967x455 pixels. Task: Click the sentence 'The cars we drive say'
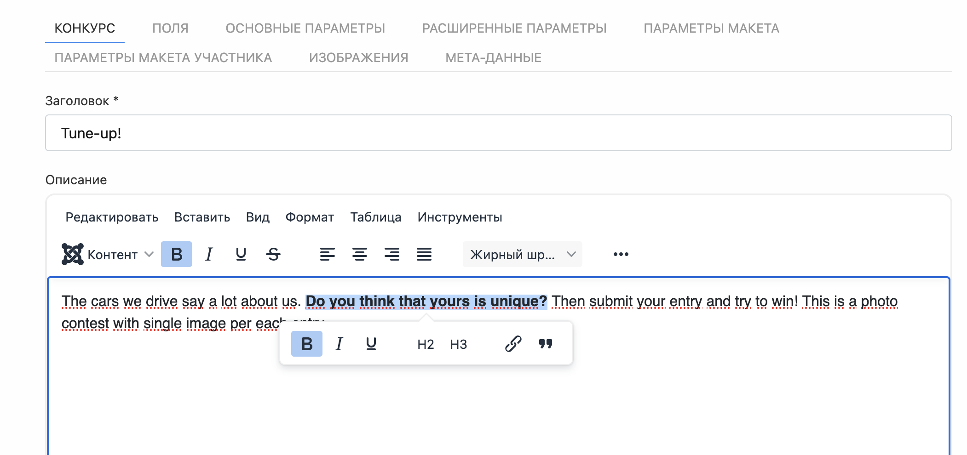point(133,301)
